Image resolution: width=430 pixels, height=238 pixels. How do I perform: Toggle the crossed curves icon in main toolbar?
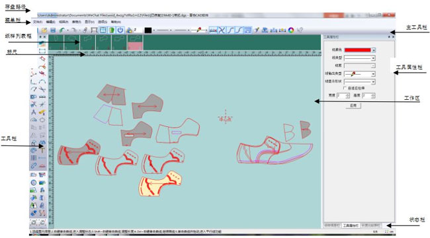(x=222, y=30)
